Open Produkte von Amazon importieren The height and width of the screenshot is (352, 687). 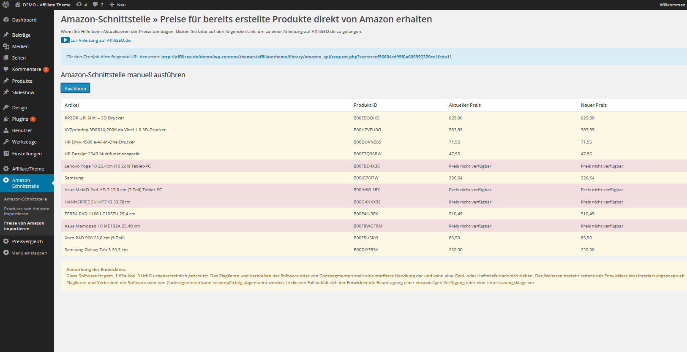point(27,211)
